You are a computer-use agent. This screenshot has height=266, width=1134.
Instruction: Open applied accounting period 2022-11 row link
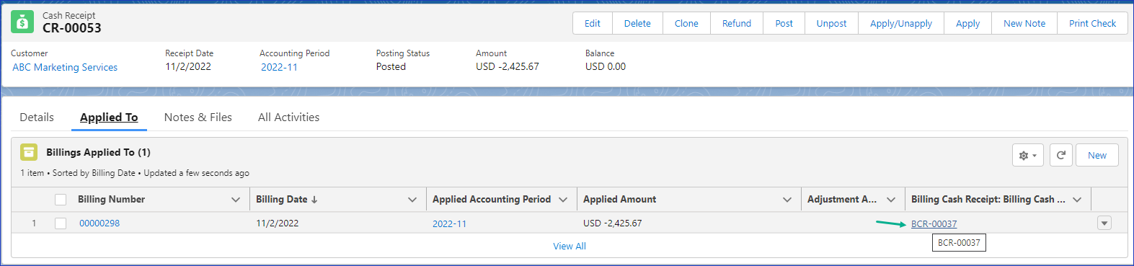click(x=449, y=223)
